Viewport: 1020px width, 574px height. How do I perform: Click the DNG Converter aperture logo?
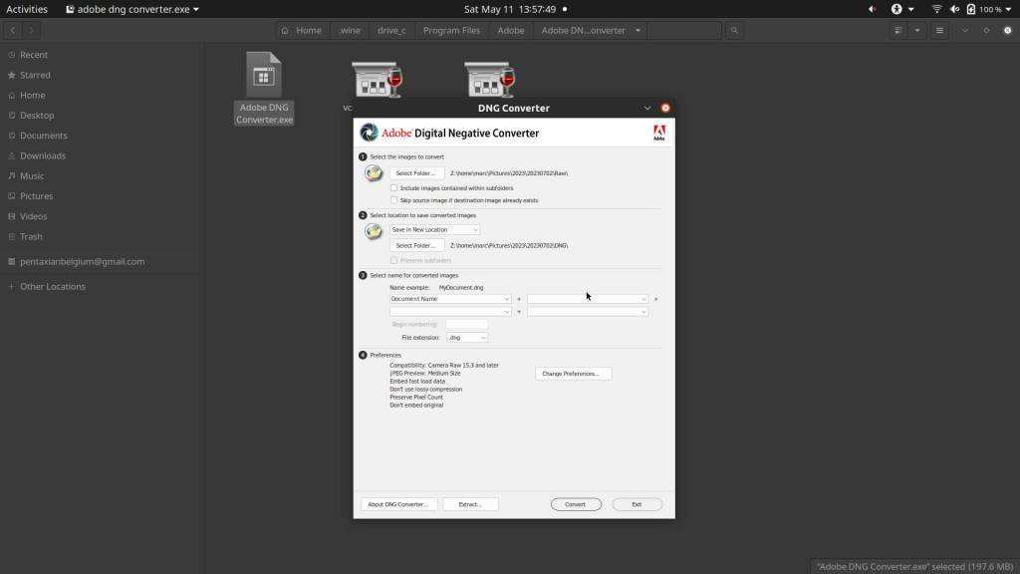[x=369, y=133]
